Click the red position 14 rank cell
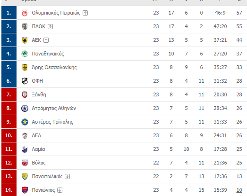This screenshot has width=247, height=196. pos(9,190)
